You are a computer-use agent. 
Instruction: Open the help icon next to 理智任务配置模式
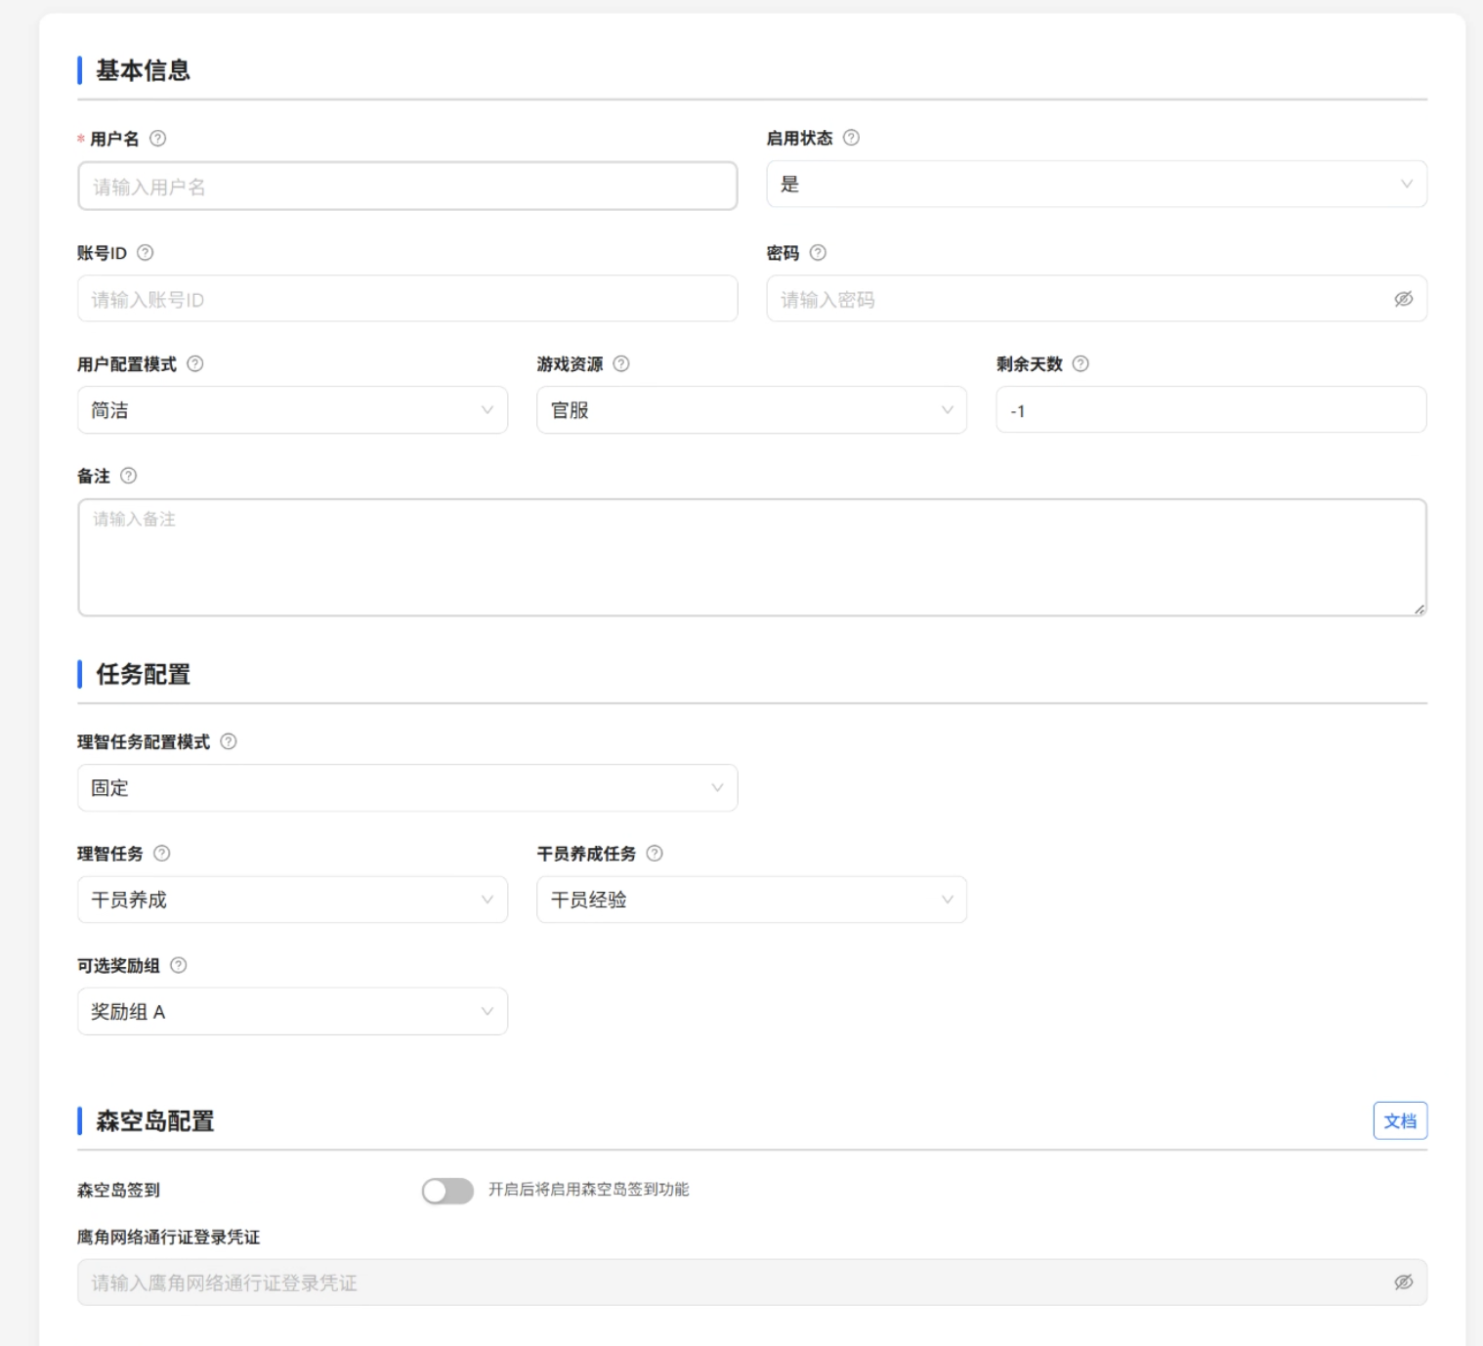click(x=227, y=742)
